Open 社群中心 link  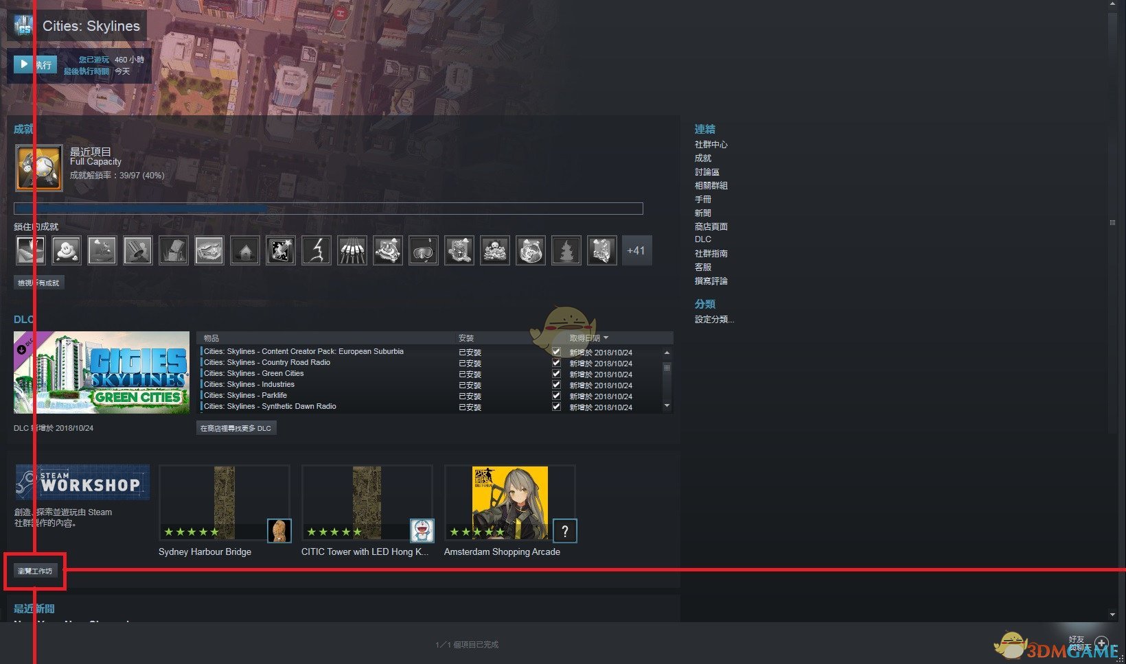point(711,144)
